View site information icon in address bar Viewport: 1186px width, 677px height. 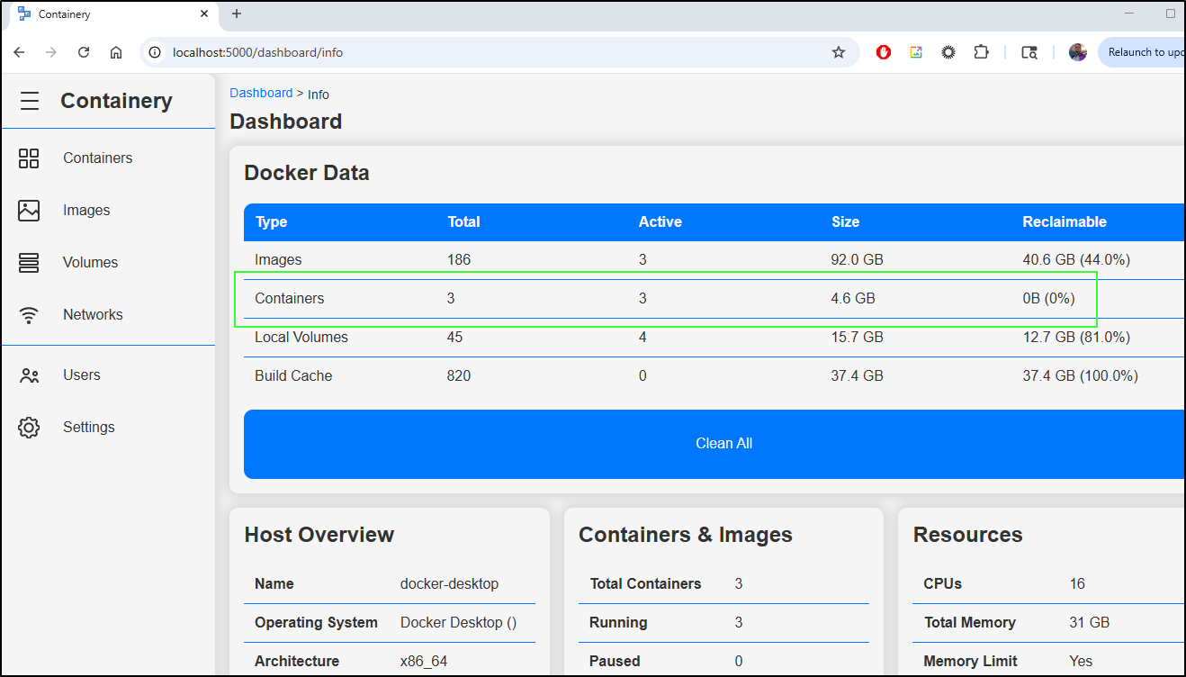(155, 52)
